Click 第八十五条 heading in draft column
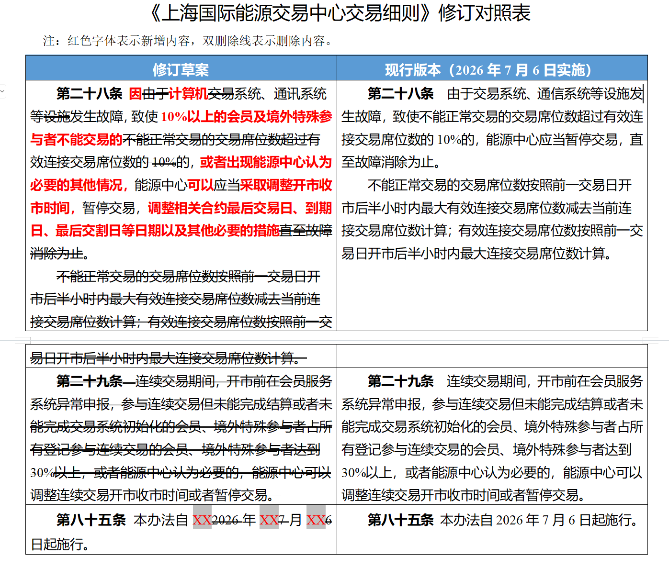Viewport: 669px width, 568px height. 91,520
